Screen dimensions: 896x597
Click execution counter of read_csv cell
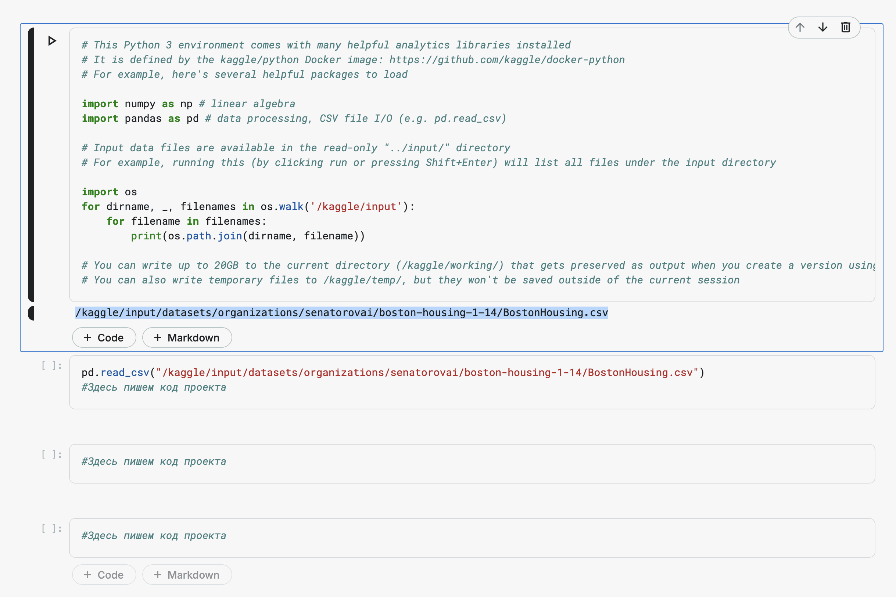(52, 366)
